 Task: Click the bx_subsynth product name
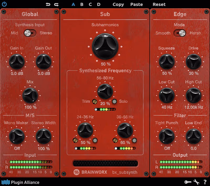(x=125, y=172)
